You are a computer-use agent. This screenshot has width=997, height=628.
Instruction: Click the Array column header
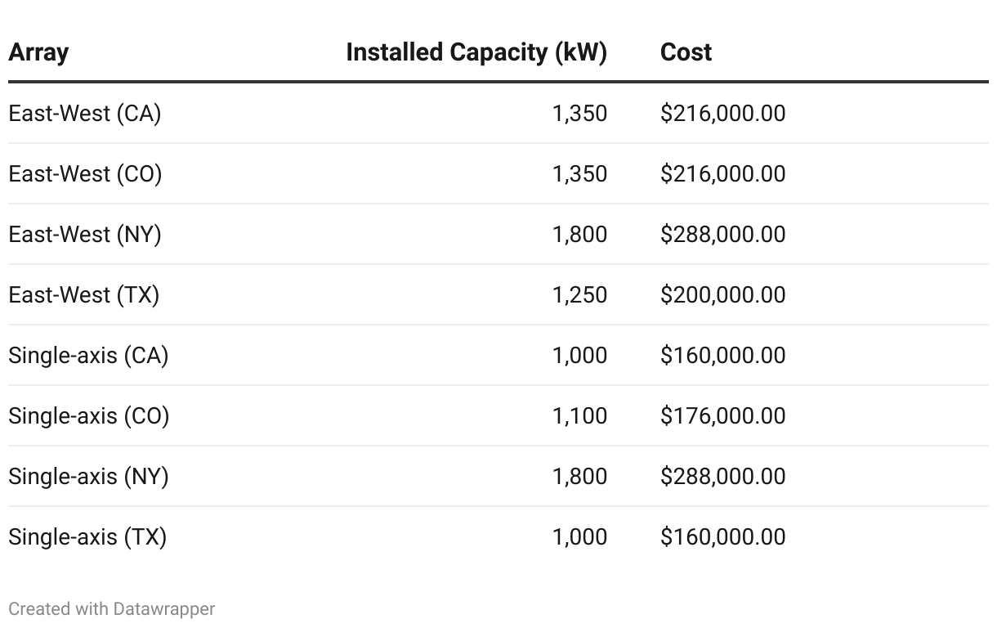[38, 52]
